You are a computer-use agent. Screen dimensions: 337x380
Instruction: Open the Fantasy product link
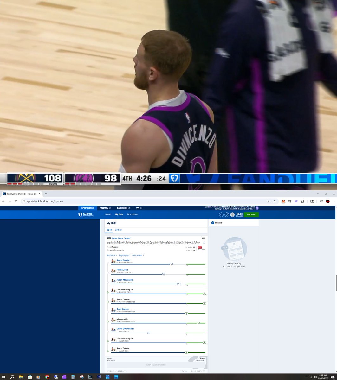106,208
